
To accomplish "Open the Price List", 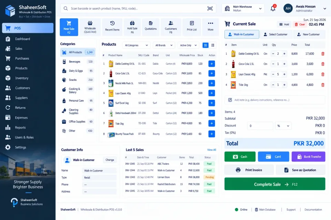I will coord(192,27).
